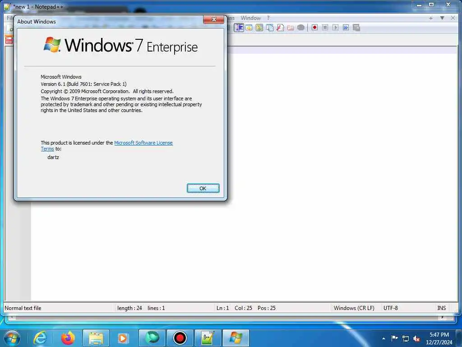Click 'Windows (CR LF)' line ending indicator

[354, 308]
